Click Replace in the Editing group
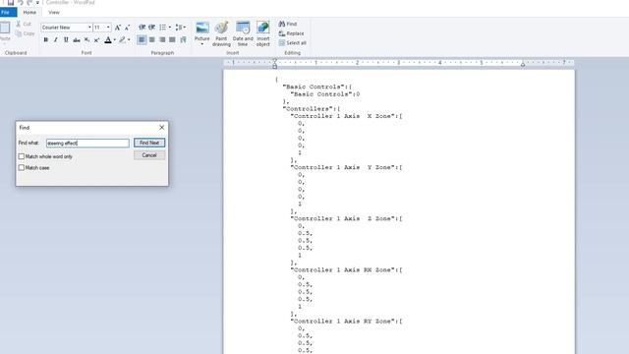Screen dimensions: 629x354 point(291,33)
